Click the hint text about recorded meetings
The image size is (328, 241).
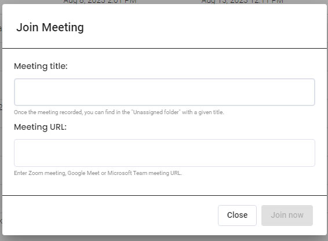(119, 112)
